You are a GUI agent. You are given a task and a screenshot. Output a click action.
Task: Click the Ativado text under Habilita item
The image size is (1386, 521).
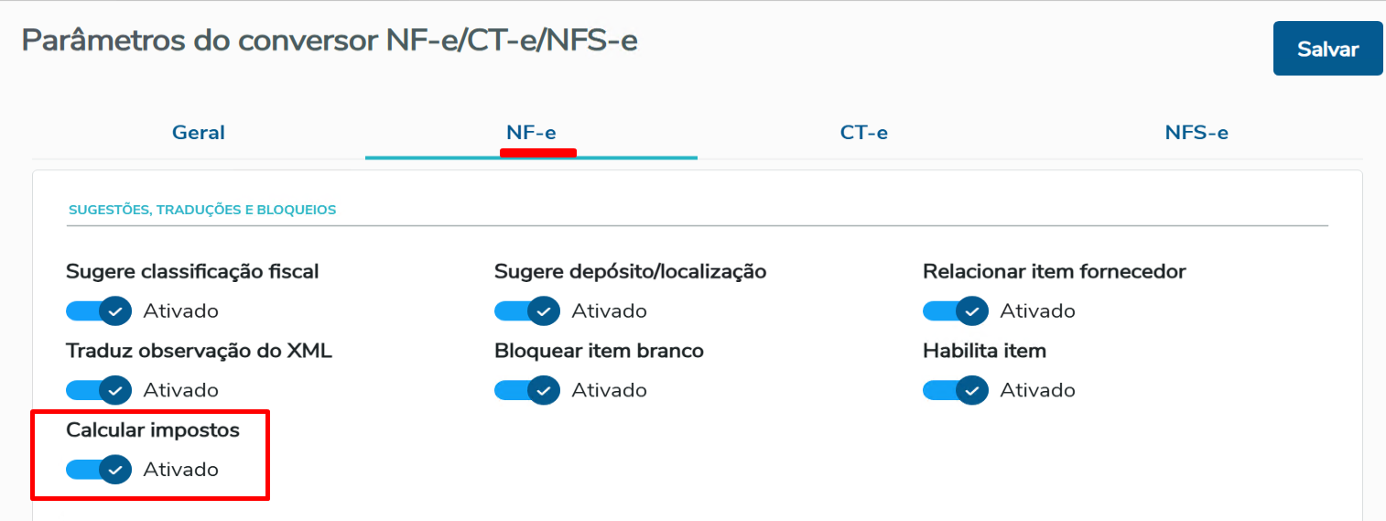pos(1037,390)
